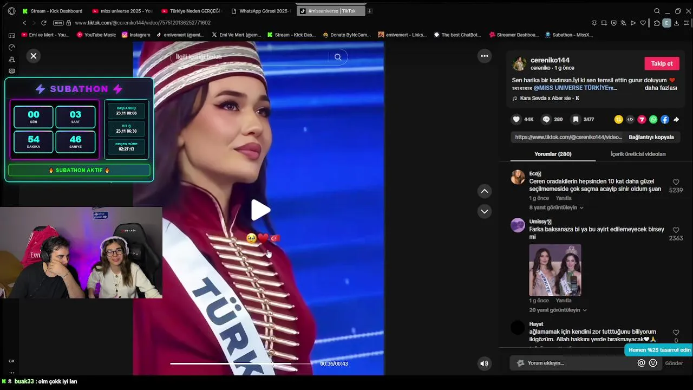This screenshot has height=390, width=693.
Task: Like the video with the heart icon
Action: point(517,119)
